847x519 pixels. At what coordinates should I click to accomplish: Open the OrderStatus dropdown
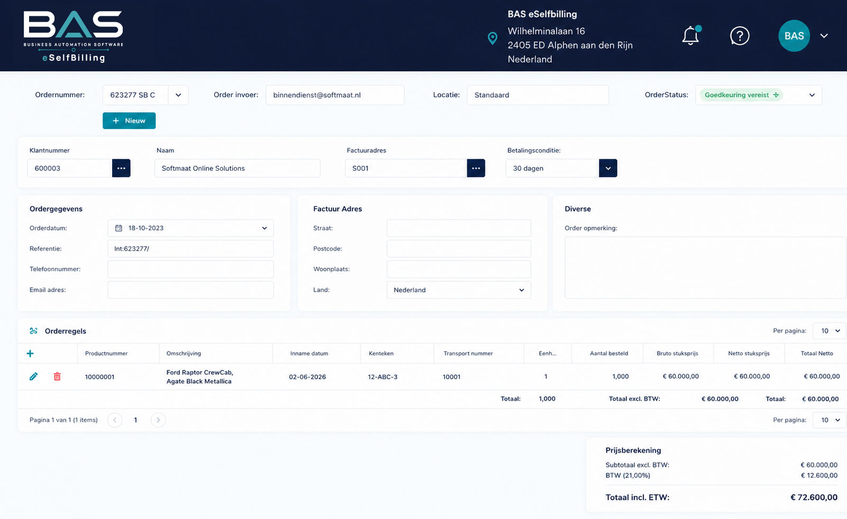pos(812,95)
